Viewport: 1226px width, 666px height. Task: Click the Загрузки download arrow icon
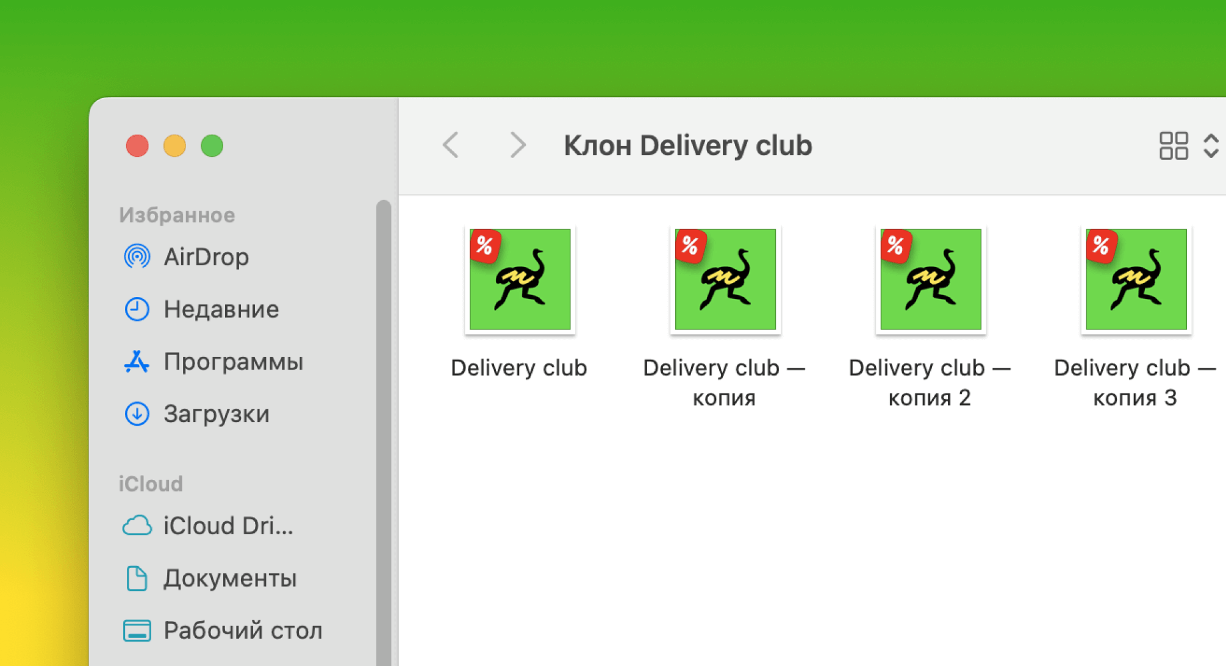137,414
